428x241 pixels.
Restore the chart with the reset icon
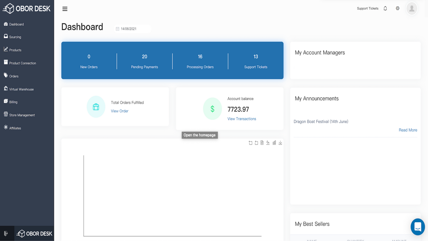(x=256, y=143)
